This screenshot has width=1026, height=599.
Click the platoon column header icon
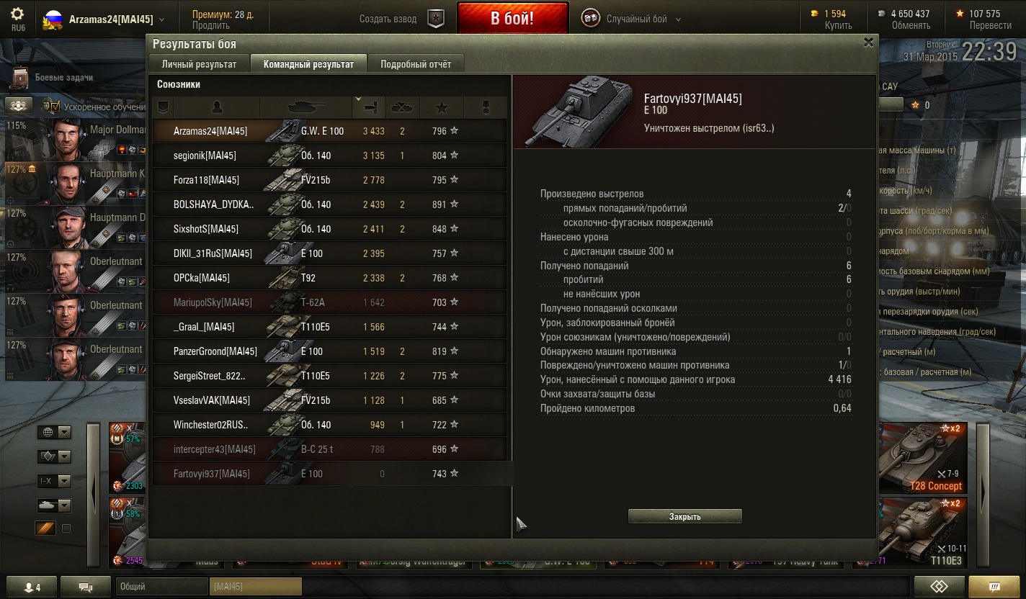[x=164, y=107]
